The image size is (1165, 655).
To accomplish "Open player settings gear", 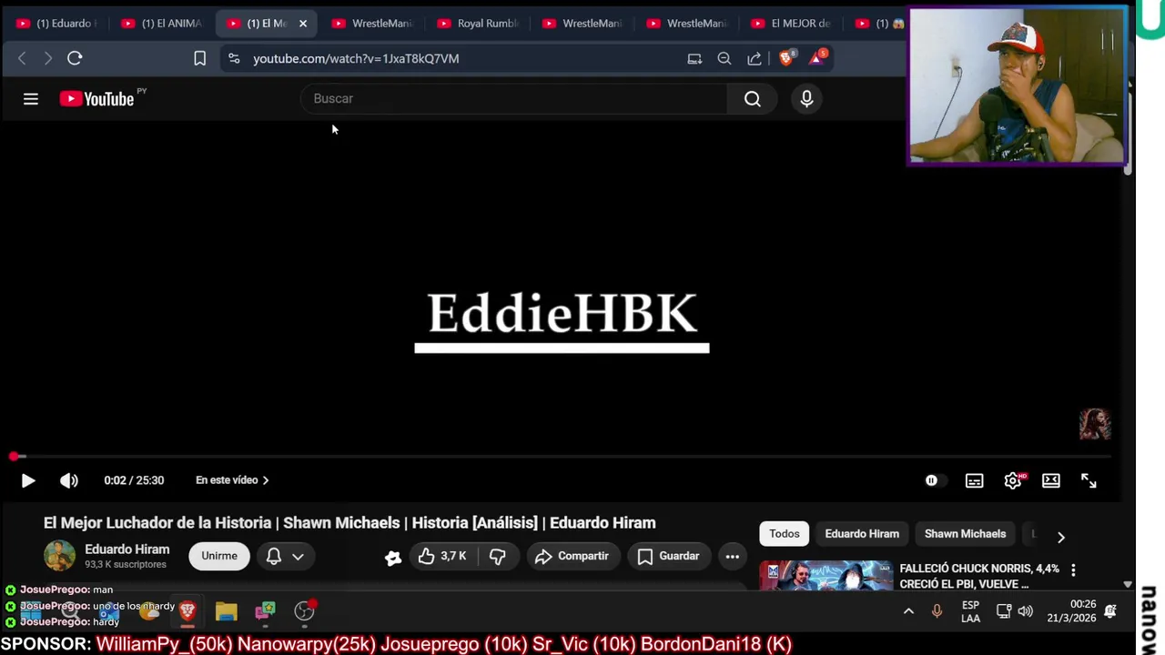I will point(1013,480).
